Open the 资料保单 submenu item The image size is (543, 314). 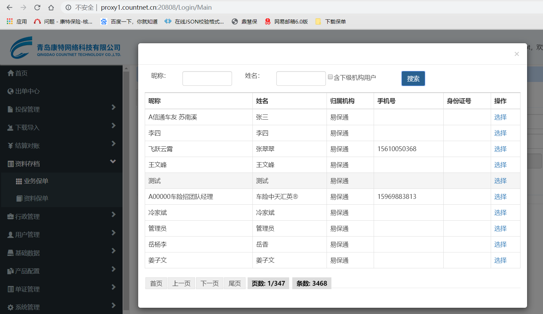point(36,198)
